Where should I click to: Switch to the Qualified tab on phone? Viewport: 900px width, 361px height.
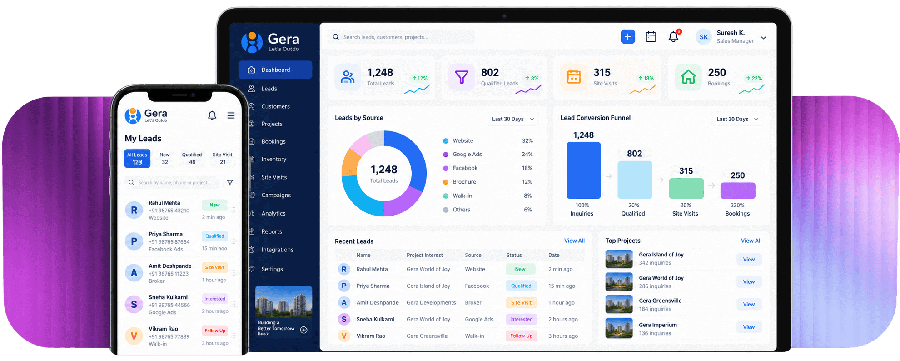pos(192,159)
